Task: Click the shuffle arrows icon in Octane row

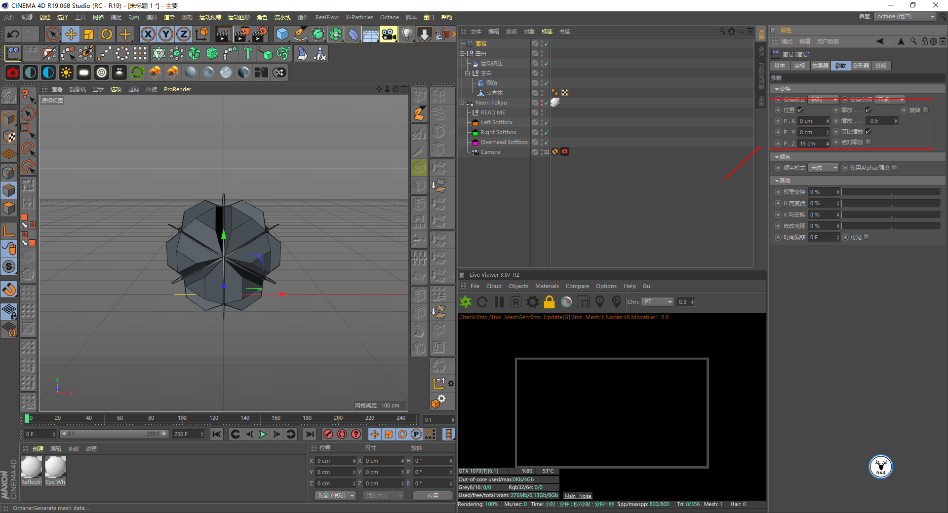Action: point(279,73)
